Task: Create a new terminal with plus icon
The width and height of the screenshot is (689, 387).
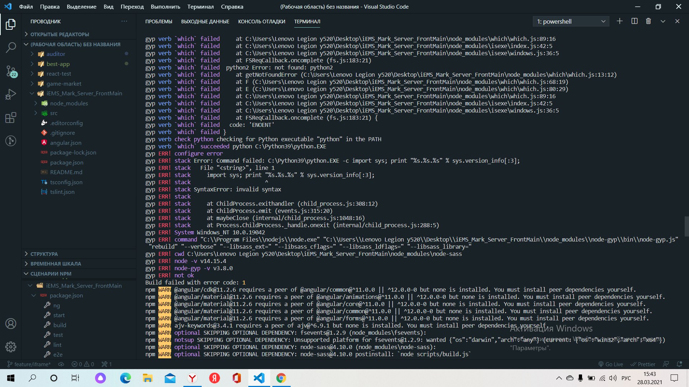Action: (x=620, y=21)
